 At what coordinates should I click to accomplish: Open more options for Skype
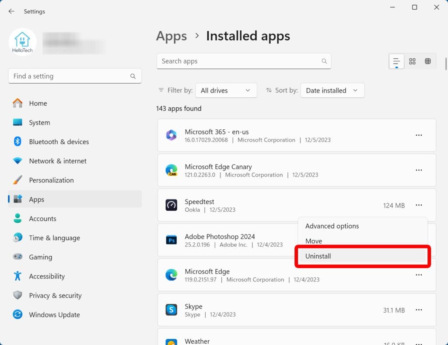click(x=419, y=310)
